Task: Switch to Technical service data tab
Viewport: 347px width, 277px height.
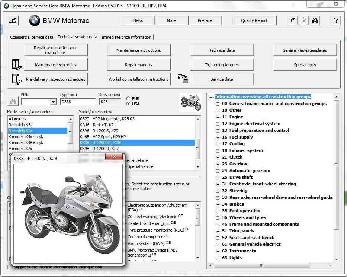Action: click(x=77, y=37)
